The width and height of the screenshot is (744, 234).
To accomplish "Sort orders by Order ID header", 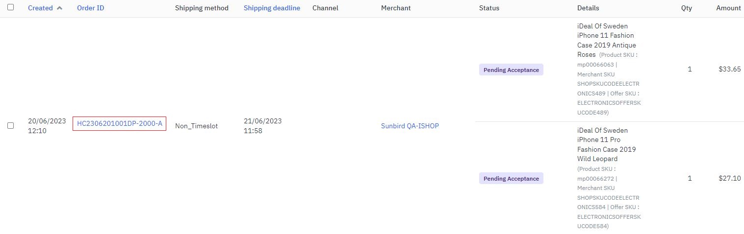I will point(90,8).
